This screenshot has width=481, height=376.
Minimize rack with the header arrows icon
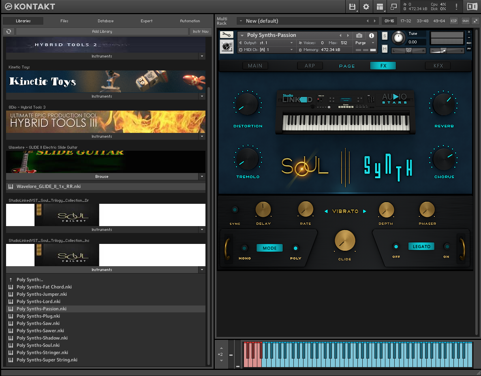(475, 21)
